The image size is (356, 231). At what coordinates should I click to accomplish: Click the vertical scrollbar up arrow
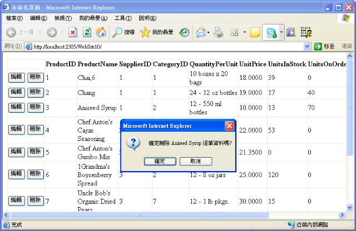(350, 56)
